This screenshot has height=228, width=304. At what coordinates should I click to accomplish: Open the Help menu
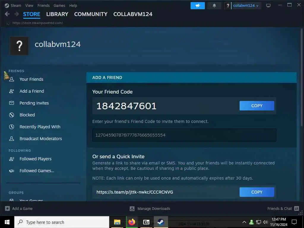[x=73, y=5]
